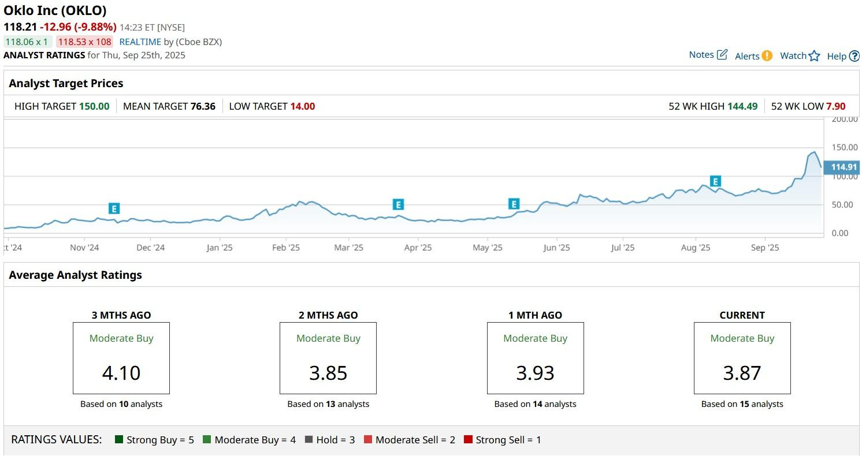Click the Based on 13 analysts text
Image resolution: width=862 pixels, height=456 pixels.
click(328, 404)
